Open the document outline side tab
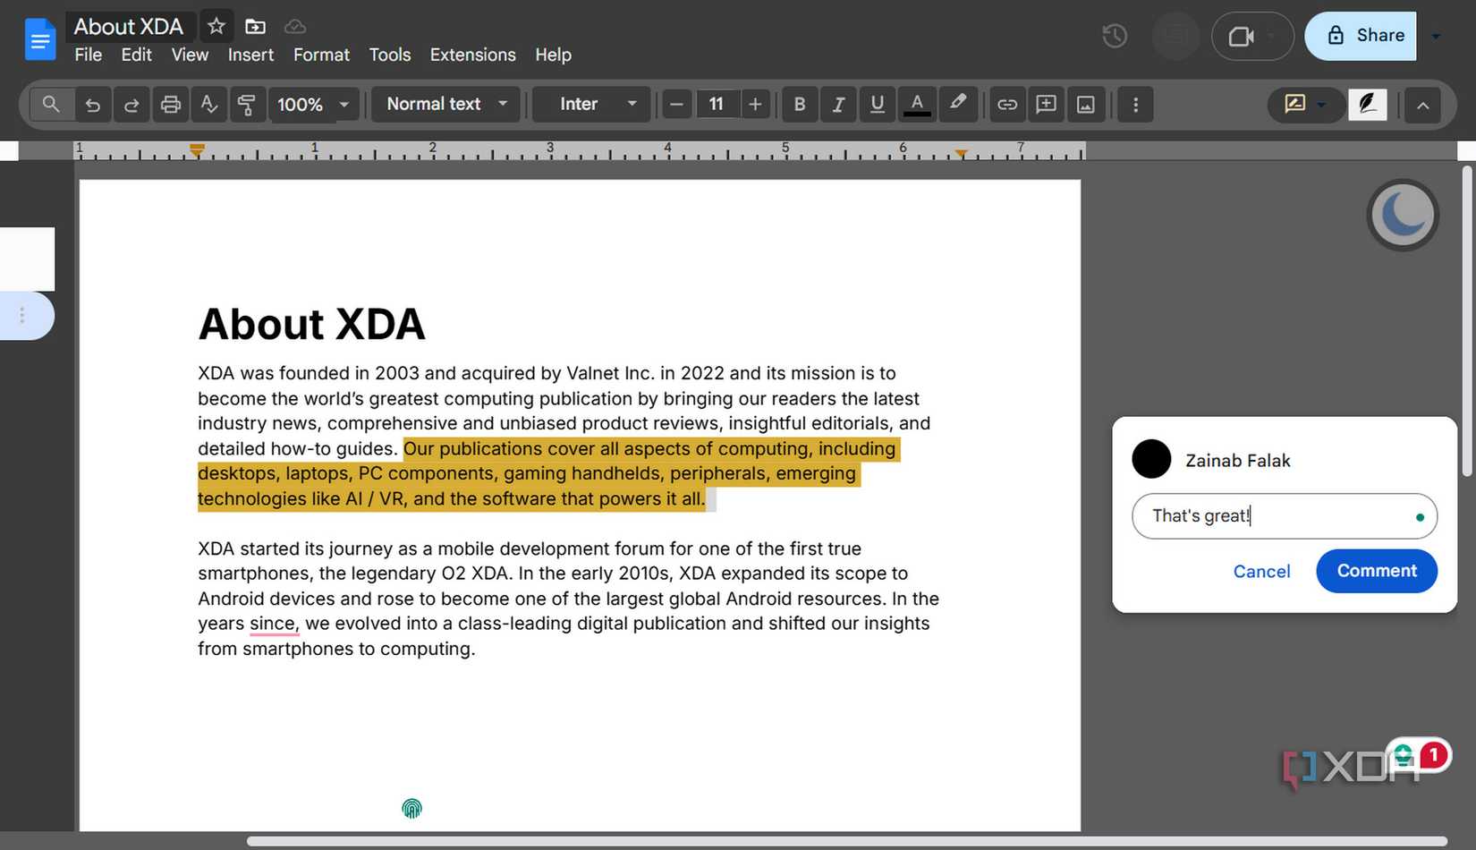The image size is (1476, 850). [x=25, y=316]
